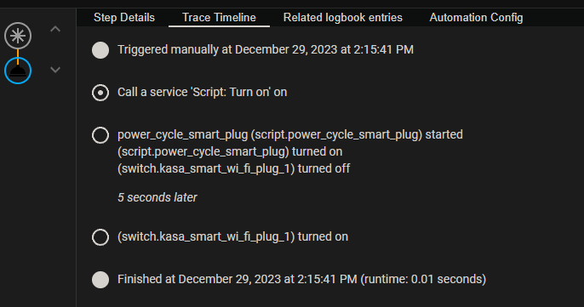The width and height of the screenshot is (584, 307).
Task: Open the Step Details tab
Action: pos(124,18)
